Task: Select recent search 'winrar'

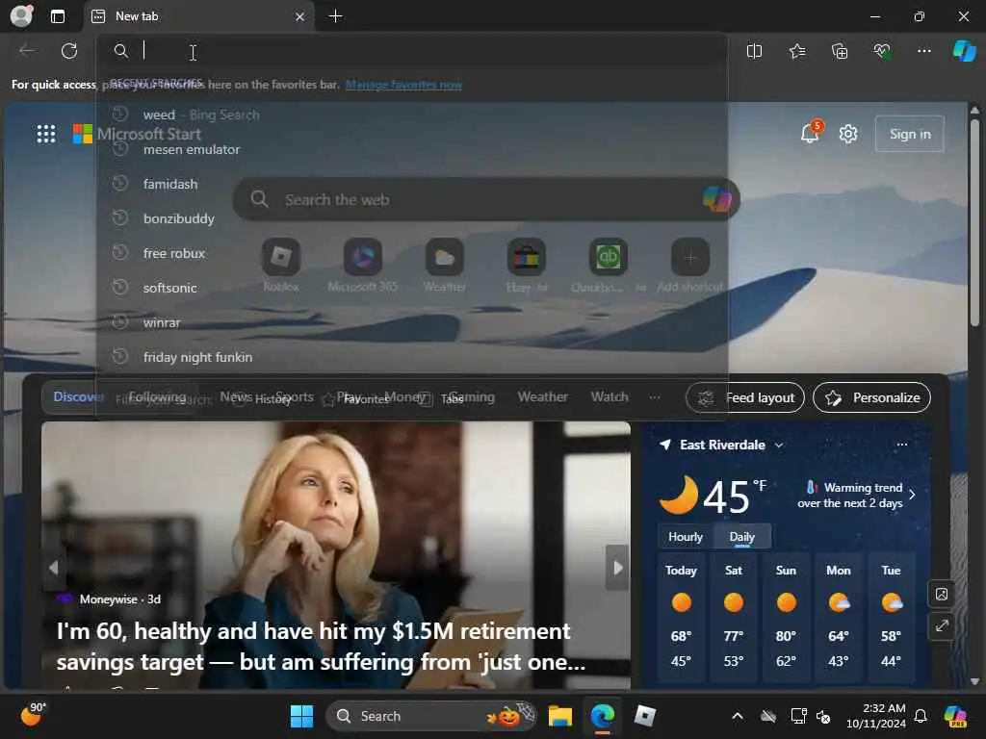Action: pyautogui.click(x=412, y=322)
